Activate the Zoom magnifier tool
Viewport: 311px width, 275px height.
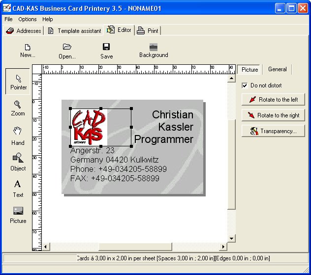pyautogui.click(x=18, y=108)
